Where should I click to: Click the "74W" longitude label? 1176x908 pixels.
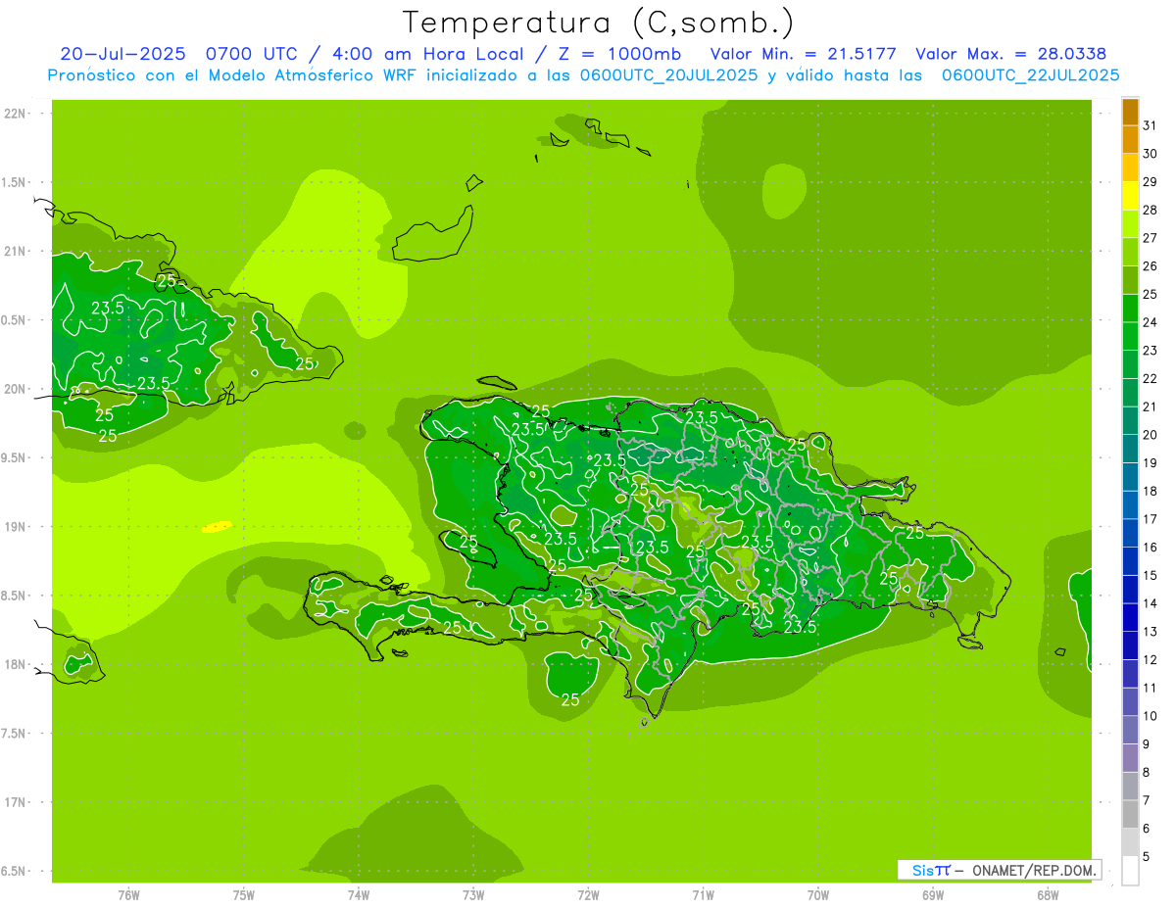[x=359, y=895]
